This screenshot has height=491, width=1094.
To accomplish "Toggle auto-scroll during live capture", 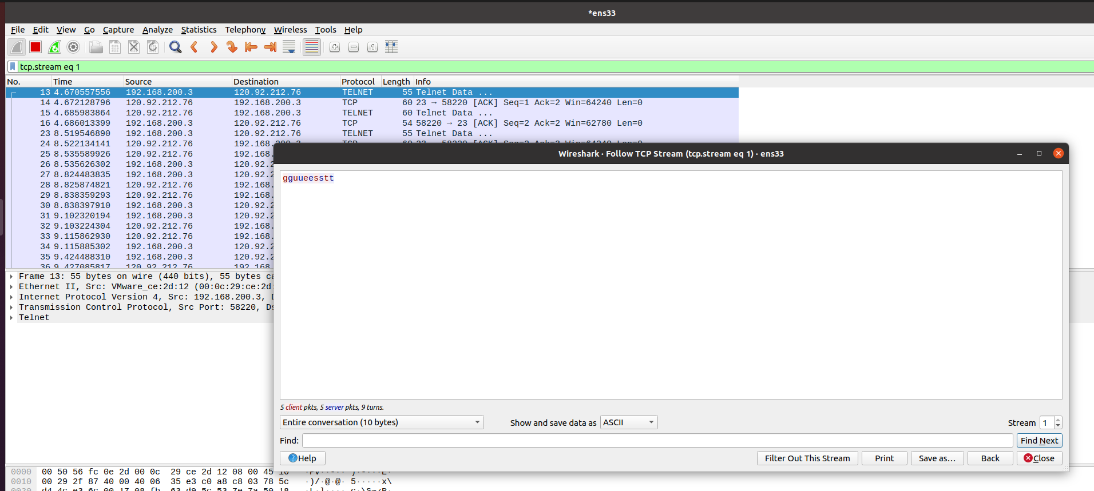I will tap(290, 47).
